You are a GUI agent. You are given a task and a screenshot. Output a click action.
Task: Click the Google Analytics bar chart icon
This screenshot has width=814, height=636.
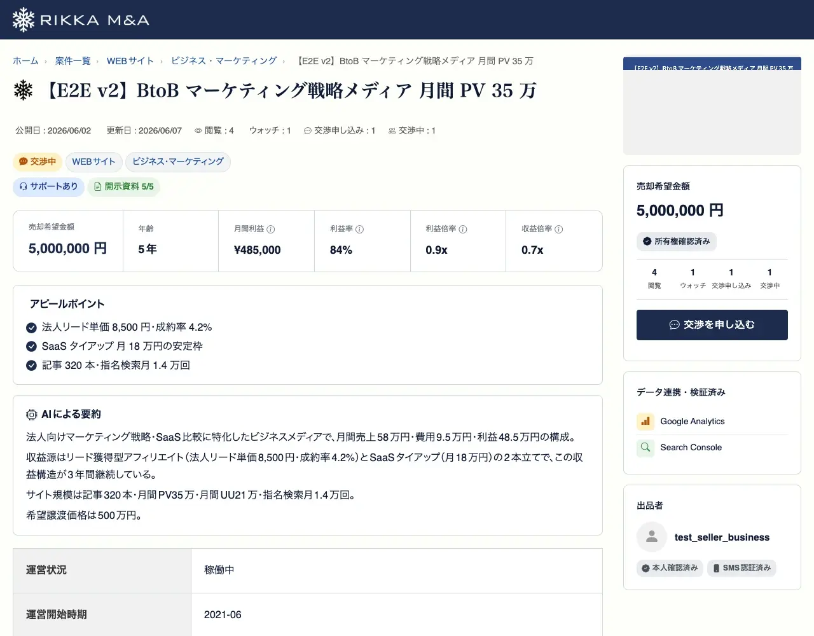coord(645,421)
